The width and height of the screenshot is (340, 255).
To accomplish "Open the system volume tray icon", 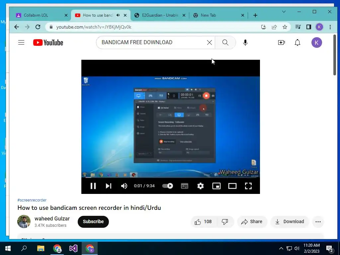I will [x=297, y=248].
